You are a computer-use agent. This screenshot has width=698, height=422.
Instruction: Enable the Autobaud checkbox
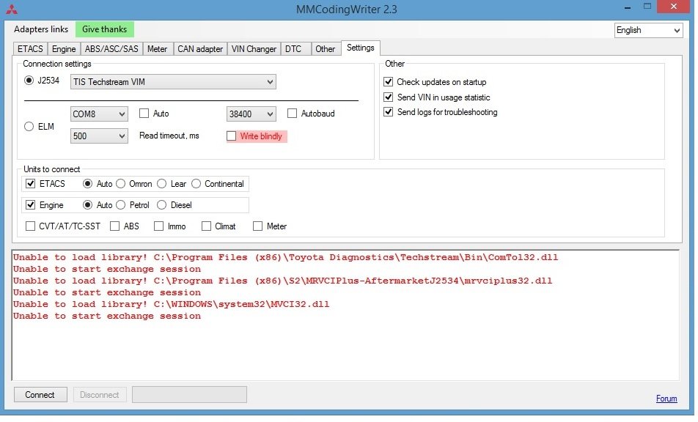[292, 114]
